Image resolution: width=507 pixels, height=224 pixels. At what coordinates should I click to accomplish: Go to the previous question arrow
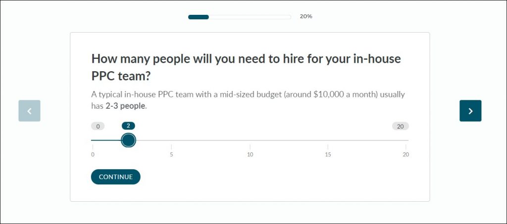point(29,111)
